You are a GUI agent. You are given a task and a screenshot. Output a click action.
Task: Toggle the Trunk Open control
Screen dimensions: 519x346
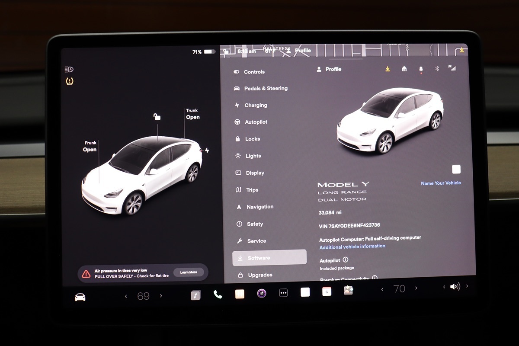pos(192,114)
